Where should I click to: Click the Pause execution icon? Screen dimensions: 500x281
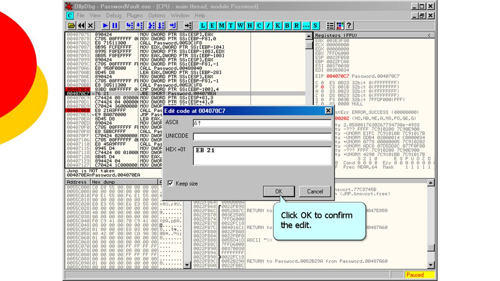[115, 26]
